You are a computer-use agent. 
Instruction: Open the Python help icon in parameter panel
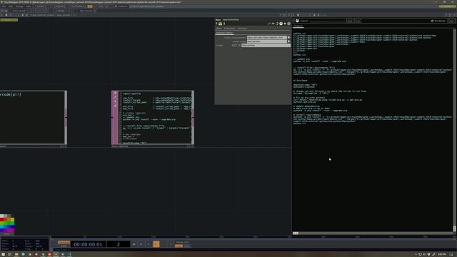click(x=221, y=24)
